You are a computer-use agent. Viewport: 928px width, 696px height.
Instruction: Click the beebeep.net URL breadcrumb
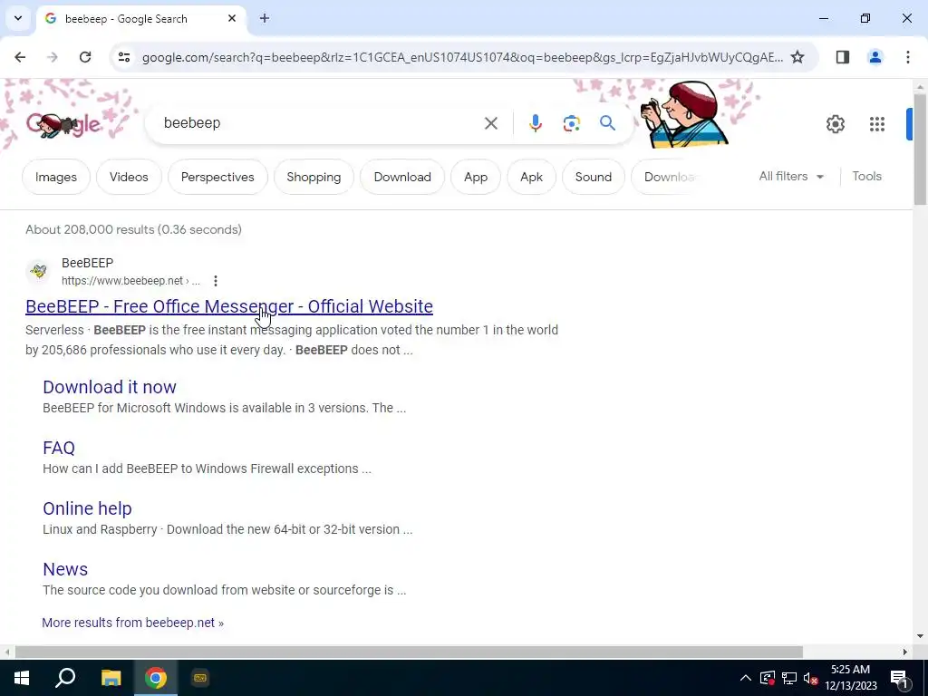click(130, 281)
